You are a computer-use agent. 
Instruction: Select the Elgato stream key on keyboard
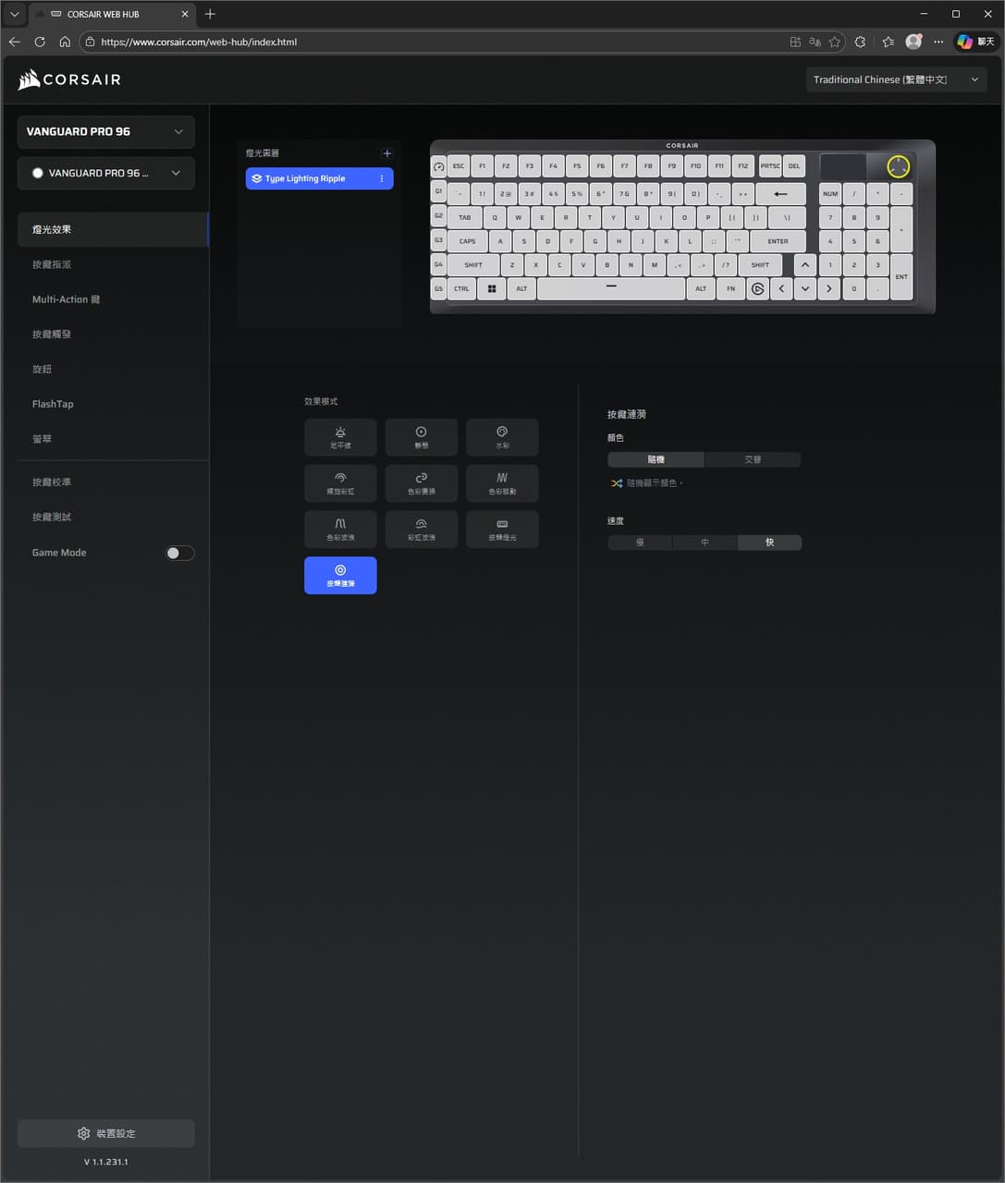pos(757,289)
